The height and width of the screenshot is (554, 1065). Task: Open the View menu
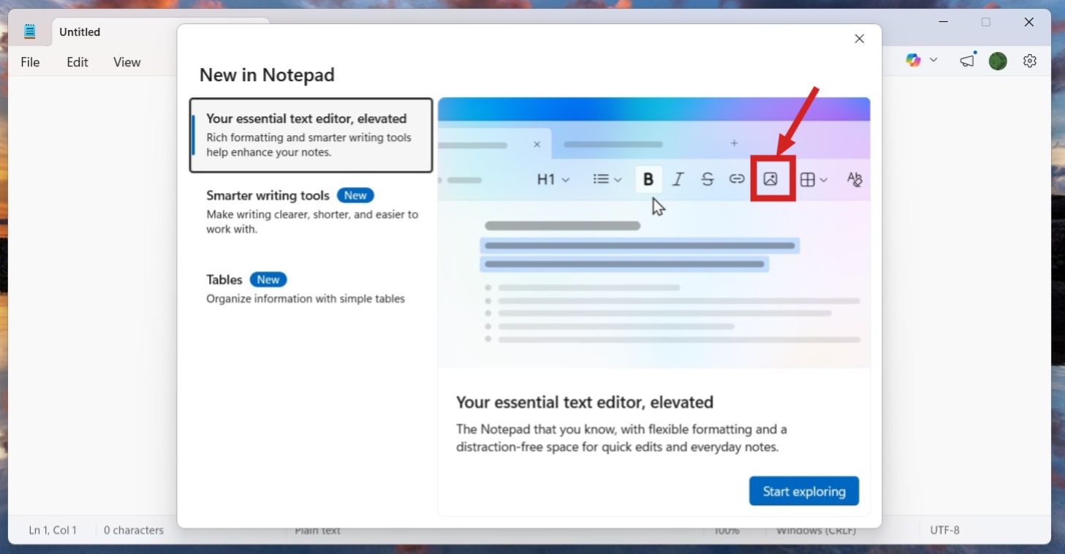tap(126, 62)
